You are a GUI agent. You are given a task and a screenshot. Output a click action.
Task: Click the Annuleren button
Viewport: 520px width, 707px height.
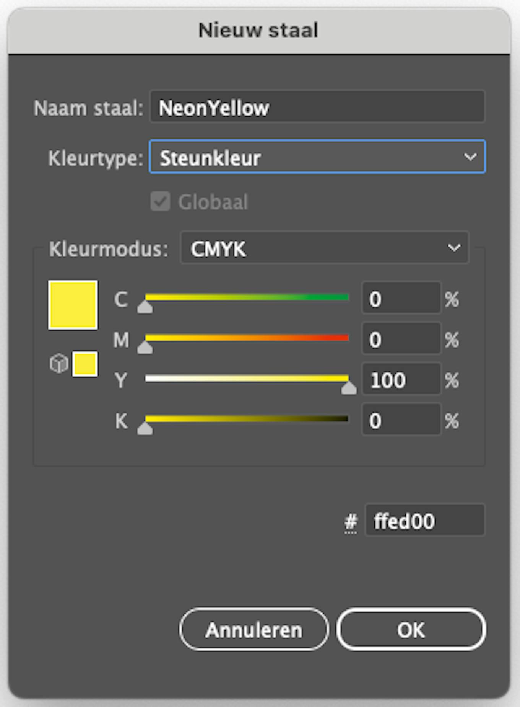254,630
